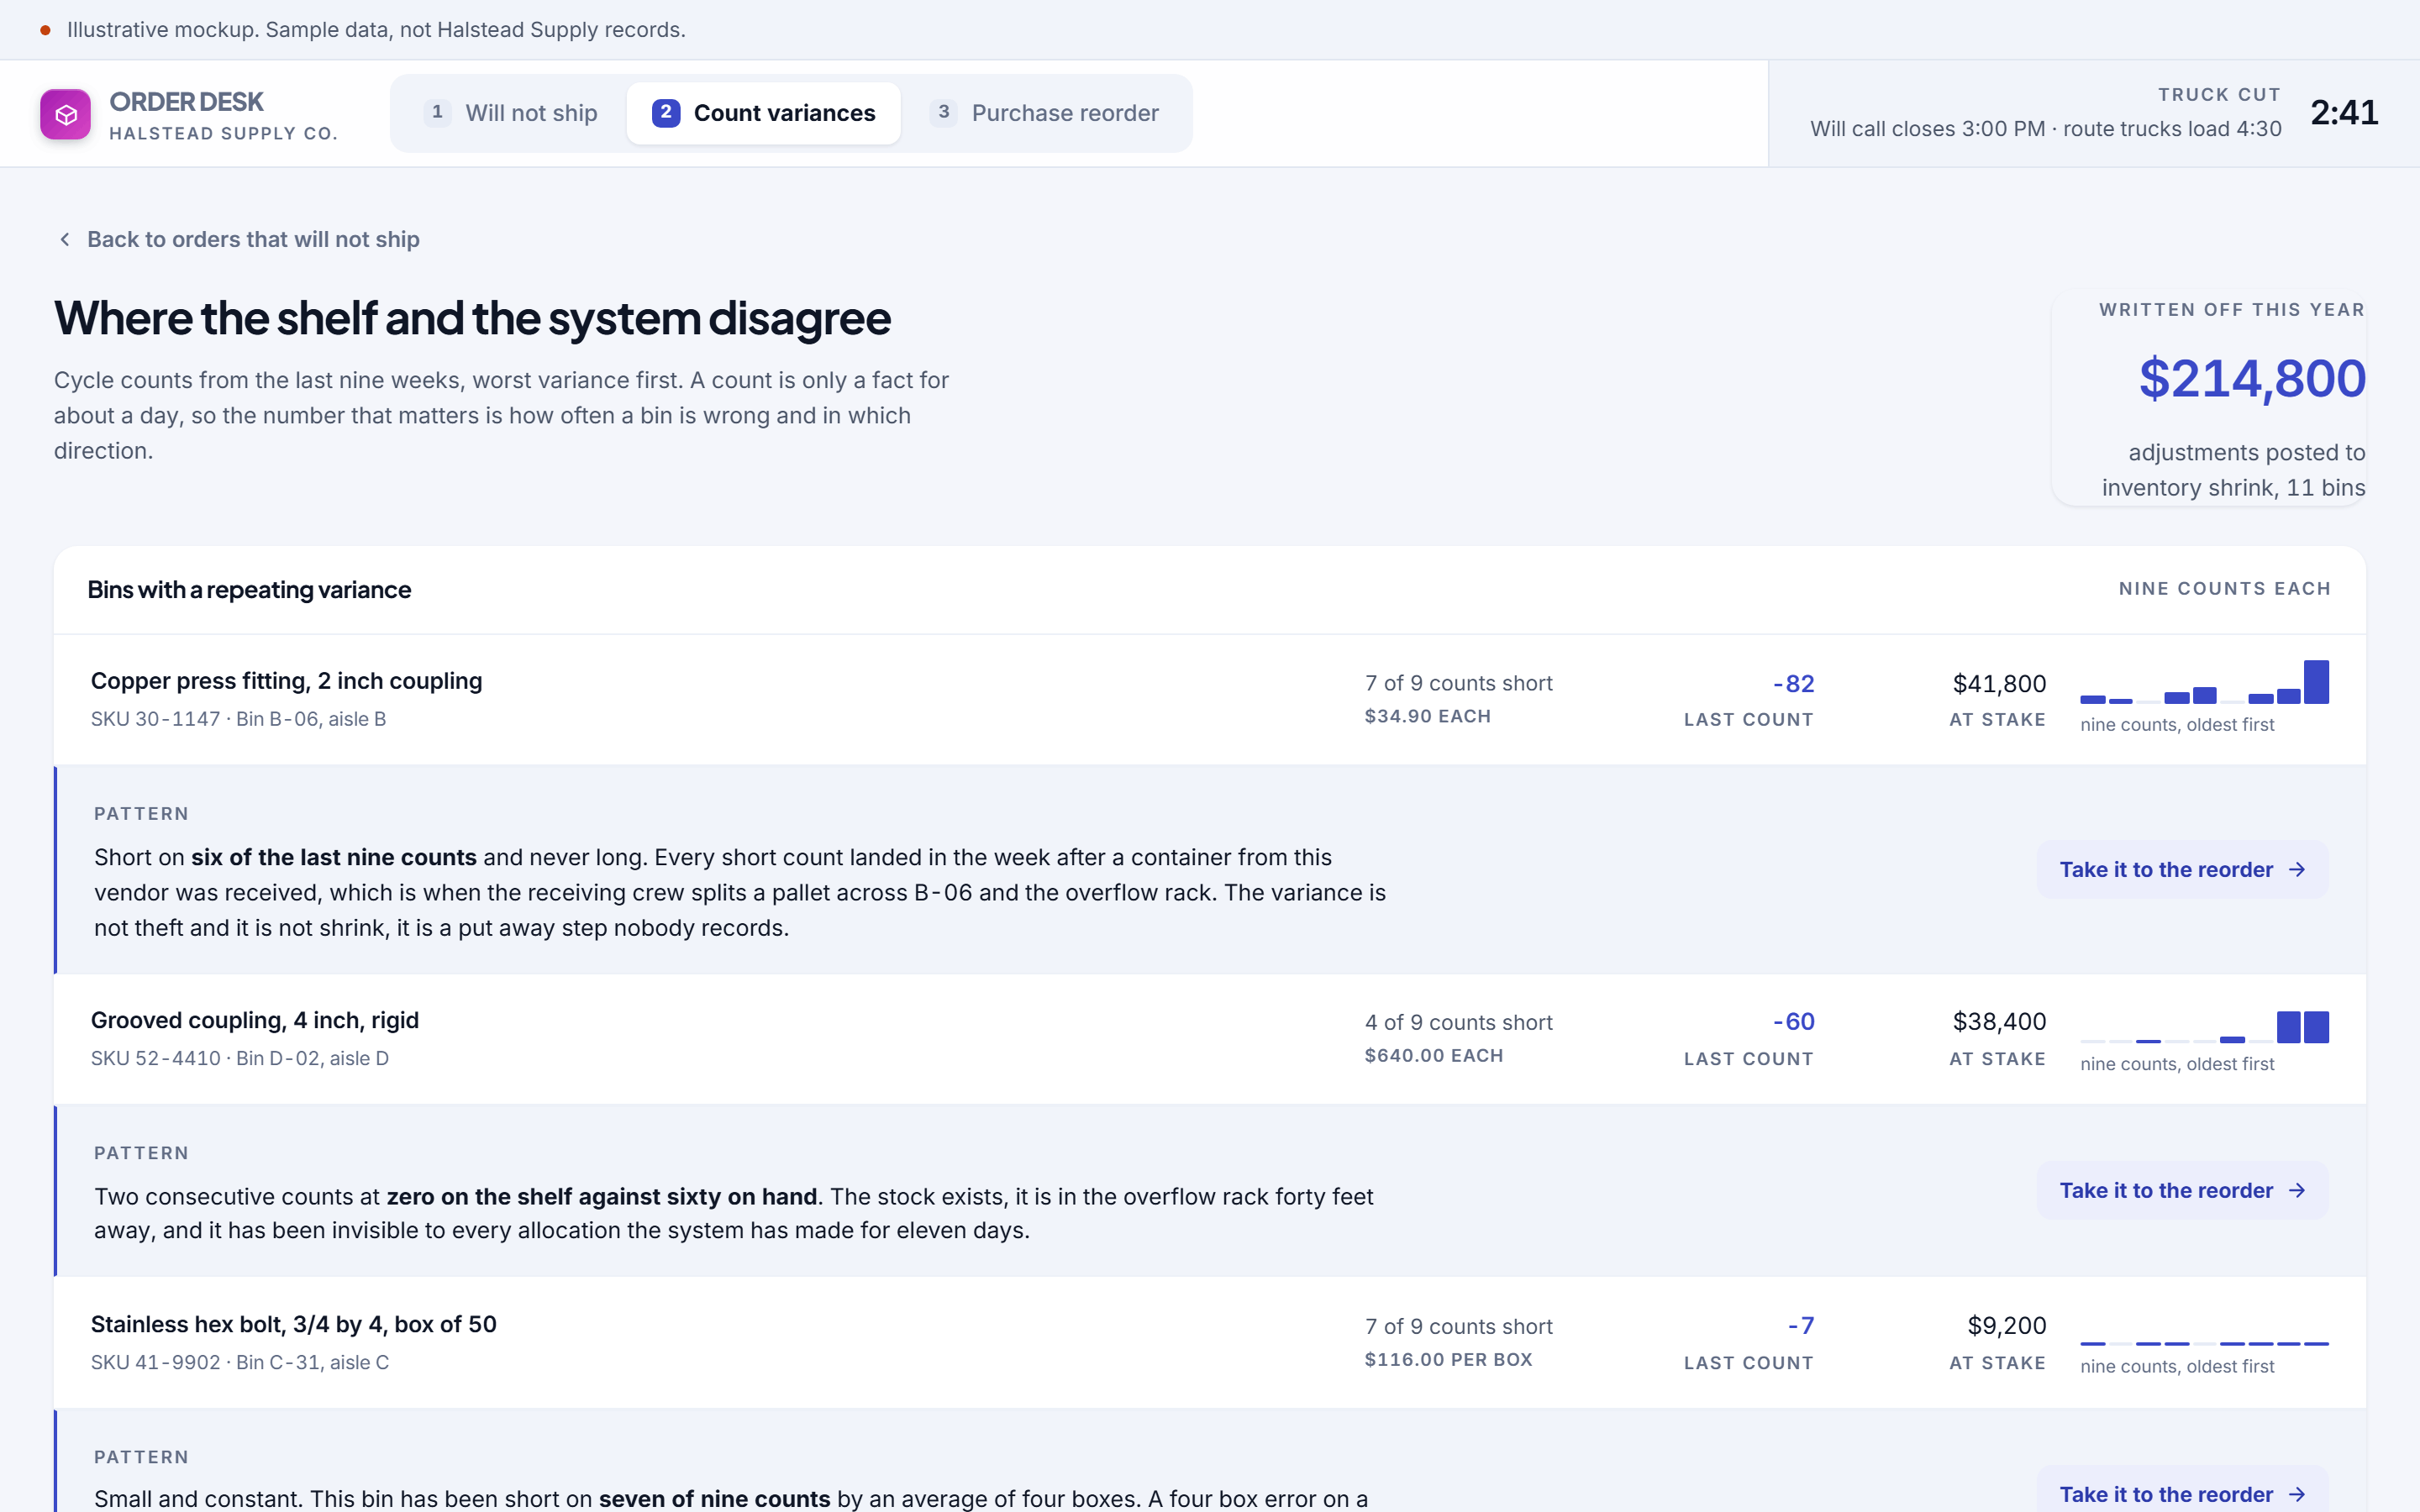Click the $116.00 PER BOX price

(1448, 1360)
